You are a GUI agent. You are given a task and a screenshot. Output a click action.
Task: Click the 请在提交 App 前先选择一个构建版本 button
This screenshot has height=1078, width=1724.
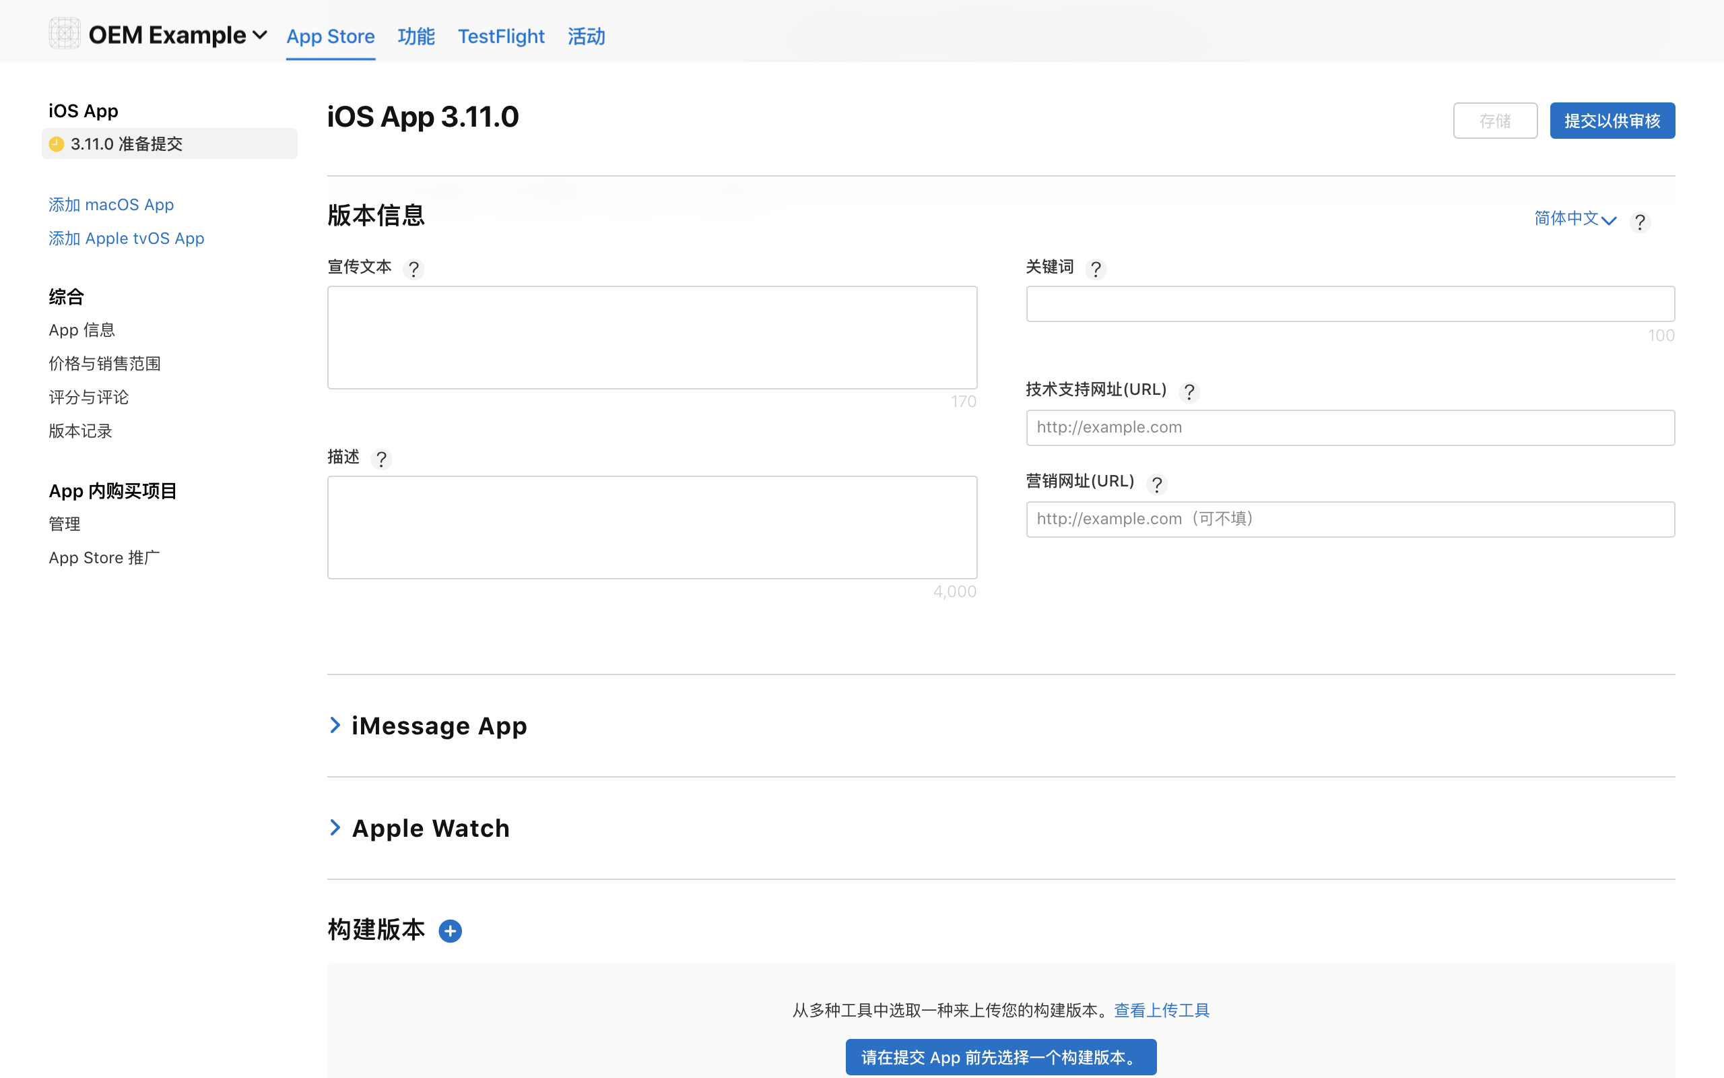tap(1001, 1057)
